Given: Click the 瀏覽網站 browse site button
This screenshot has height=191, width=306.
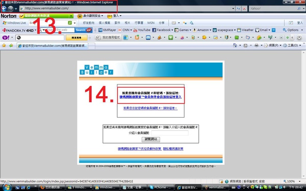Looking at the screenshot, I should [x=150, y=139].
